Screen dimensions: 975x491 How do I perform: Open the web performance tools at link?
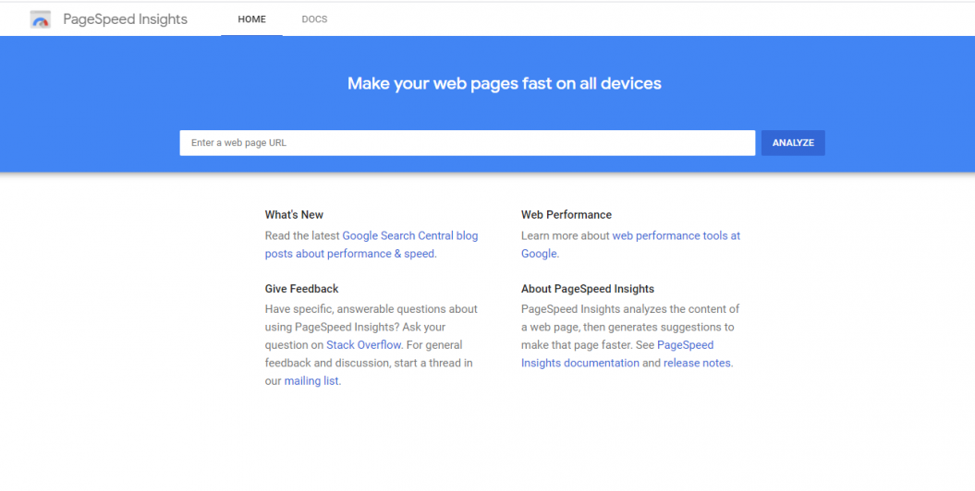coord(676,236)
